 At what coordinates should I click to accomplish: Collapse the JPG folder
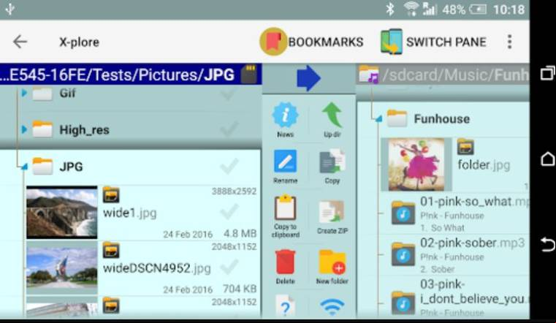24,167
